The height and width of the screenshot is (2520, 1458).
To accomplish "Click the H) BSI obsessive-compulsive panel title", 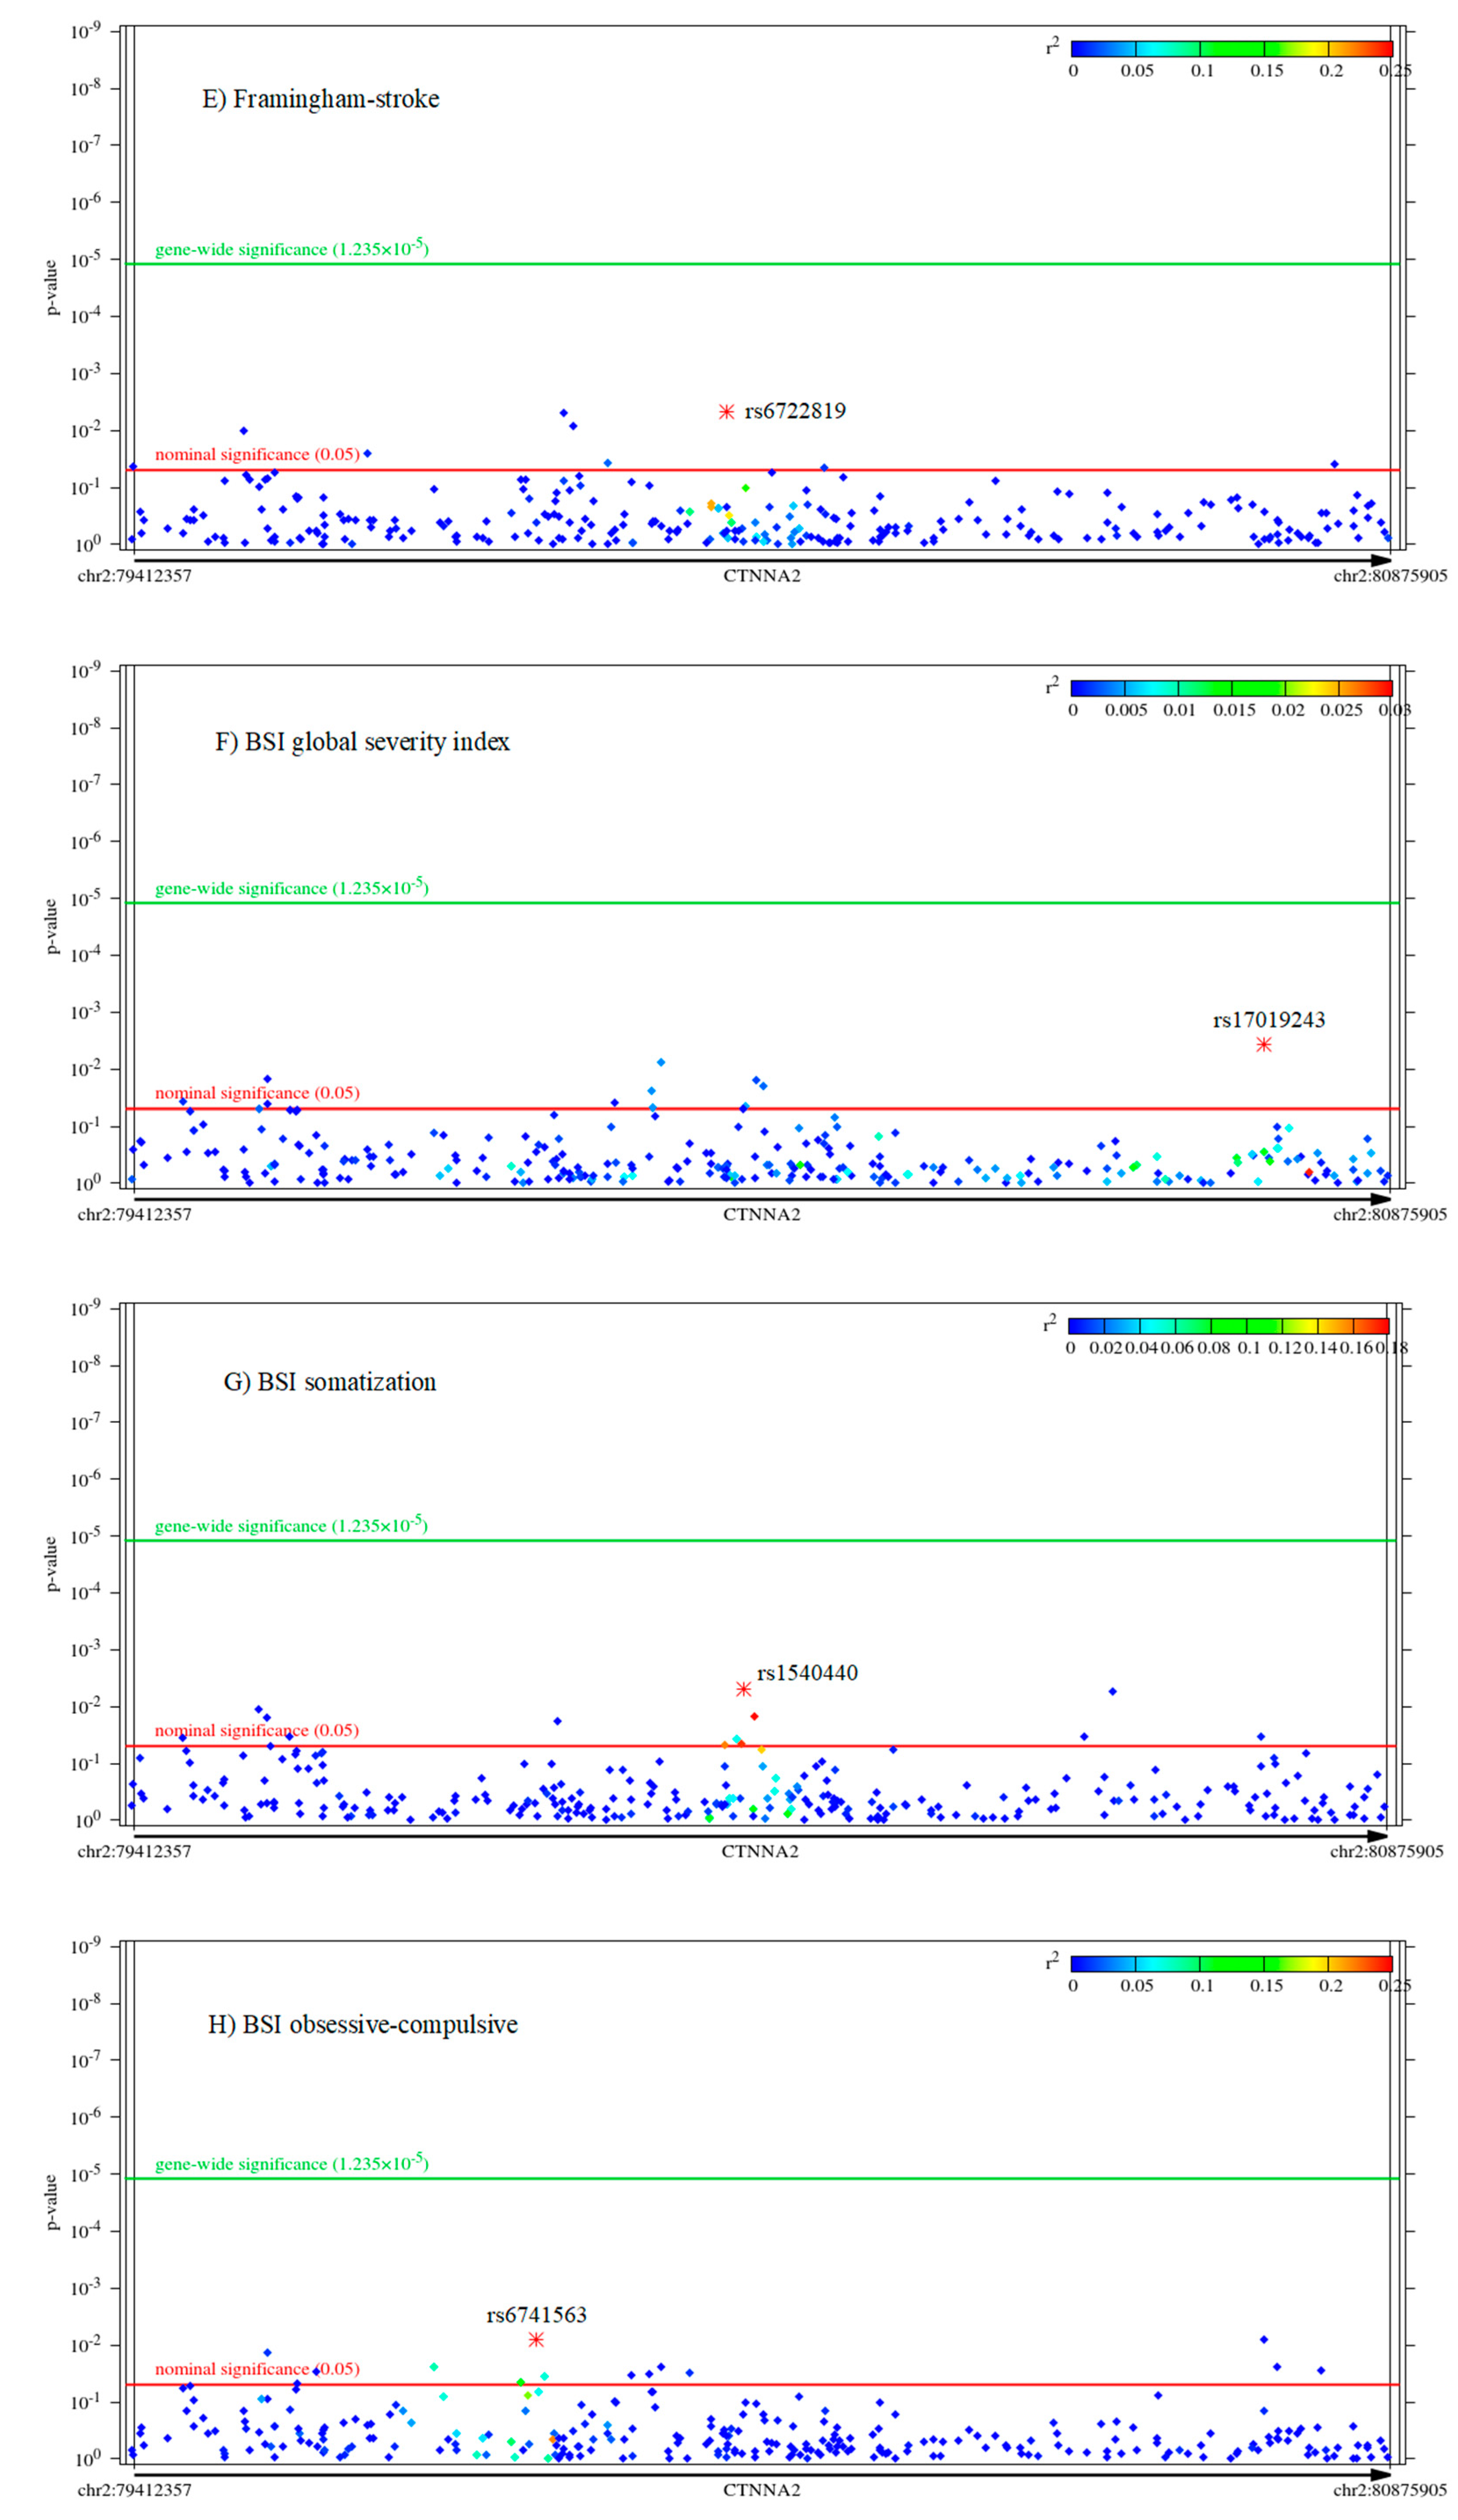I will [x=363, y=2024].
